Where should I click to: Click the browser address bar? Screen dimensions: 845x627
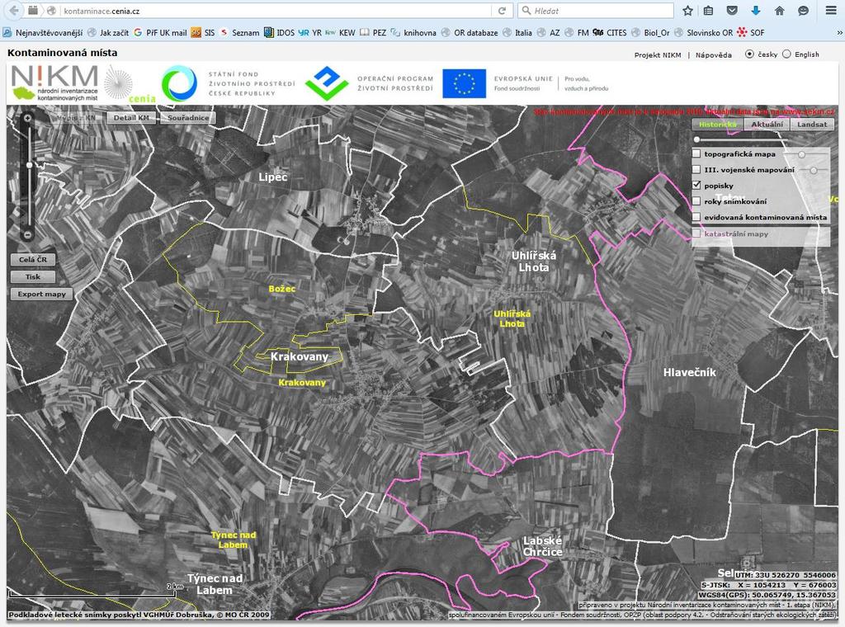[276, 11]
